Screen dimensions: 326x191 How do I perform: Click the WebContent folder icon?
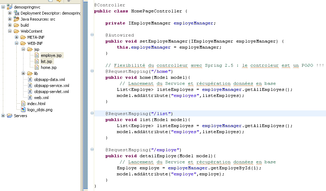16,31
